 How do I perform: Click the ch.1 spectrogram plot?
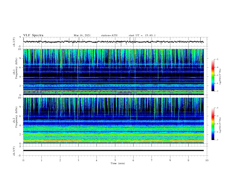[114, 72]
